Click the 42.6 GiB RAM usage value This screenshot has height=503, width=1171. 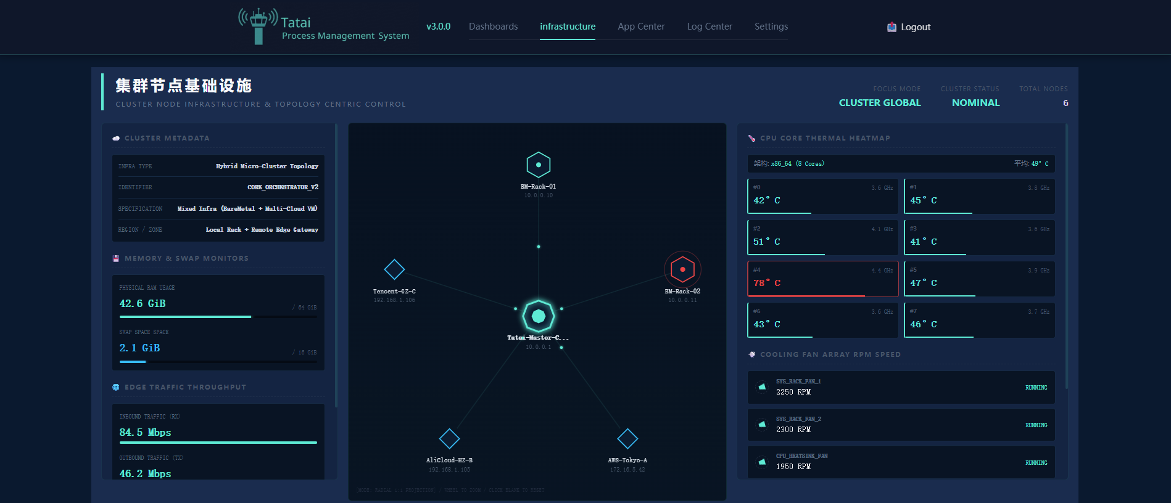(x=143, y=303)
